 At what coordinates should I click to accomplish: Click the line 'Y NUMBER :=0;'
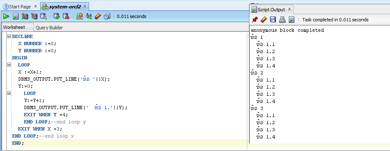(37, 51)
